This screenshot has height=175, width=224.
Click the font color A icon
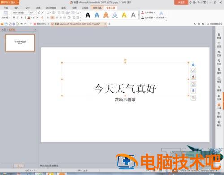29,17
